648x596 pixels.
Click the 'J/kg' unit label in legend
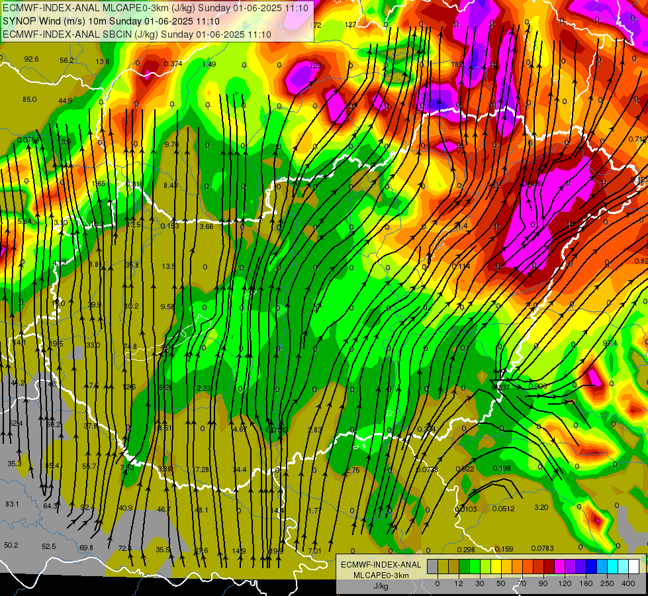tap(381, 586)
